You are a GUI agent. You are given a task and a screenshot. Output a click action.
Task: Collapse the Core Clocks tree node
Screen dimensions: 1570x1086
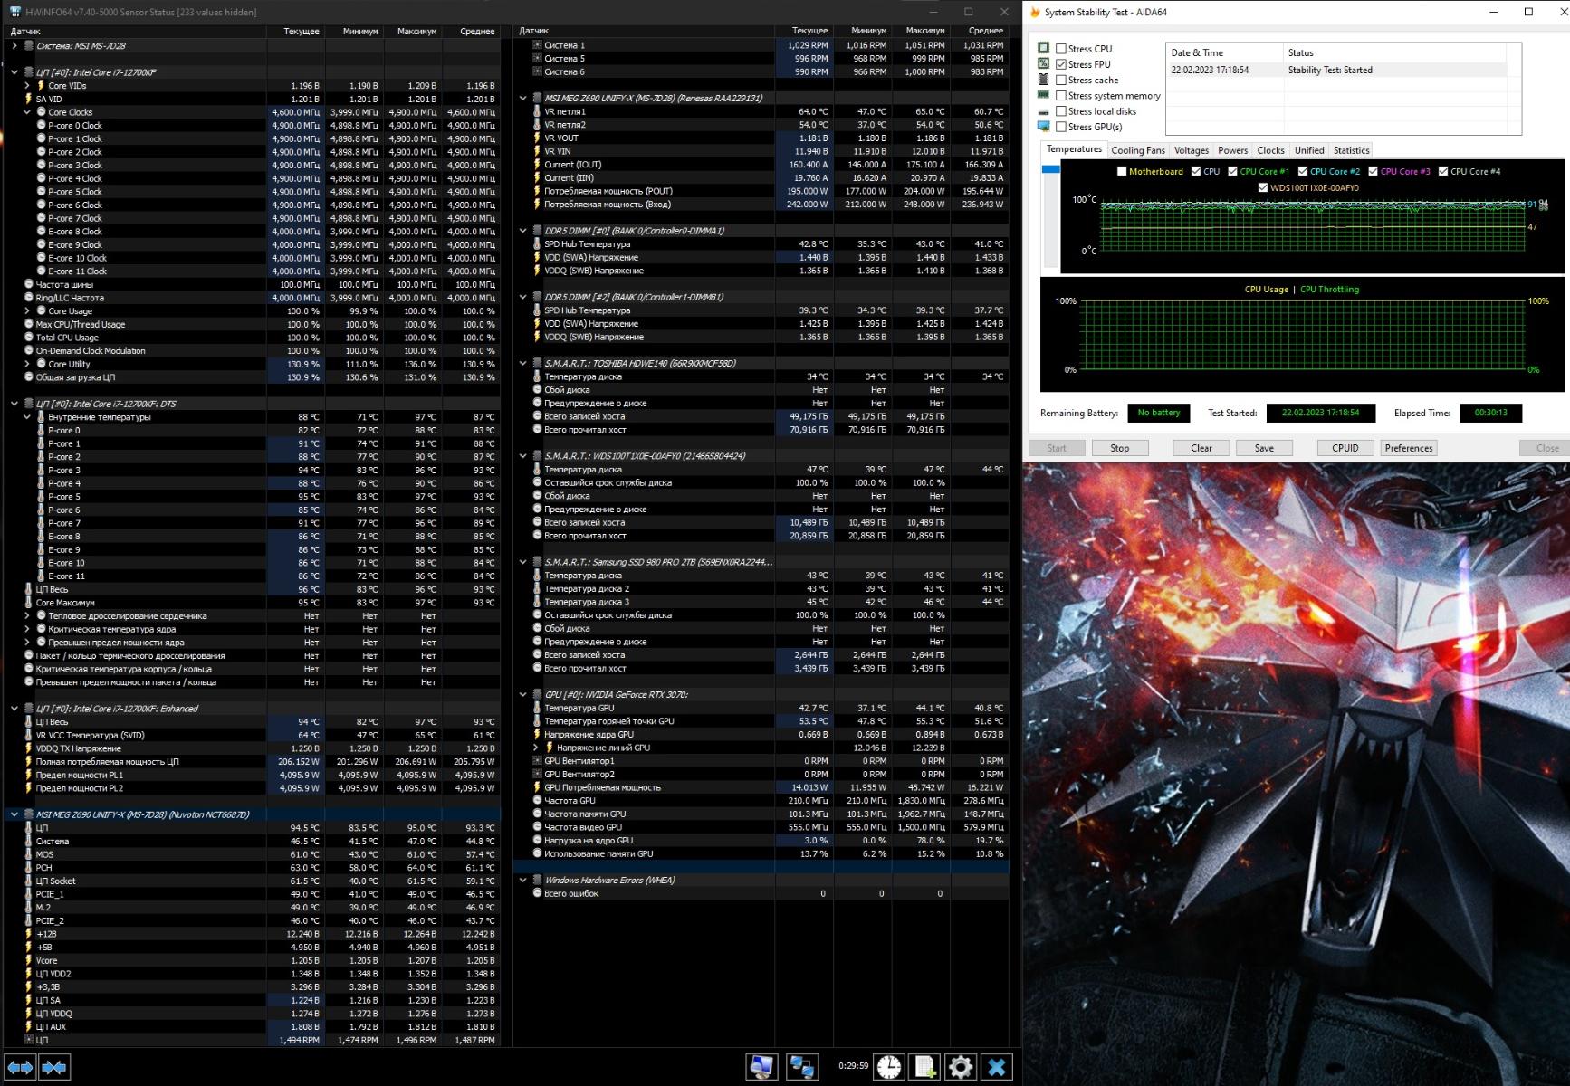[27, 113]
